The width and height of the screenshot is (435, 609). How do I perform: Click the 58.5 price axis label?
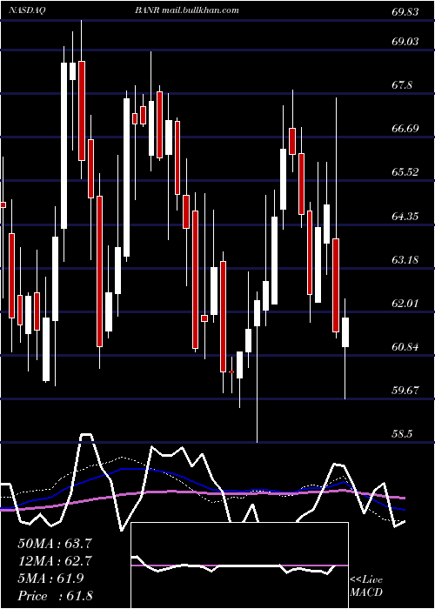(402, 433)
